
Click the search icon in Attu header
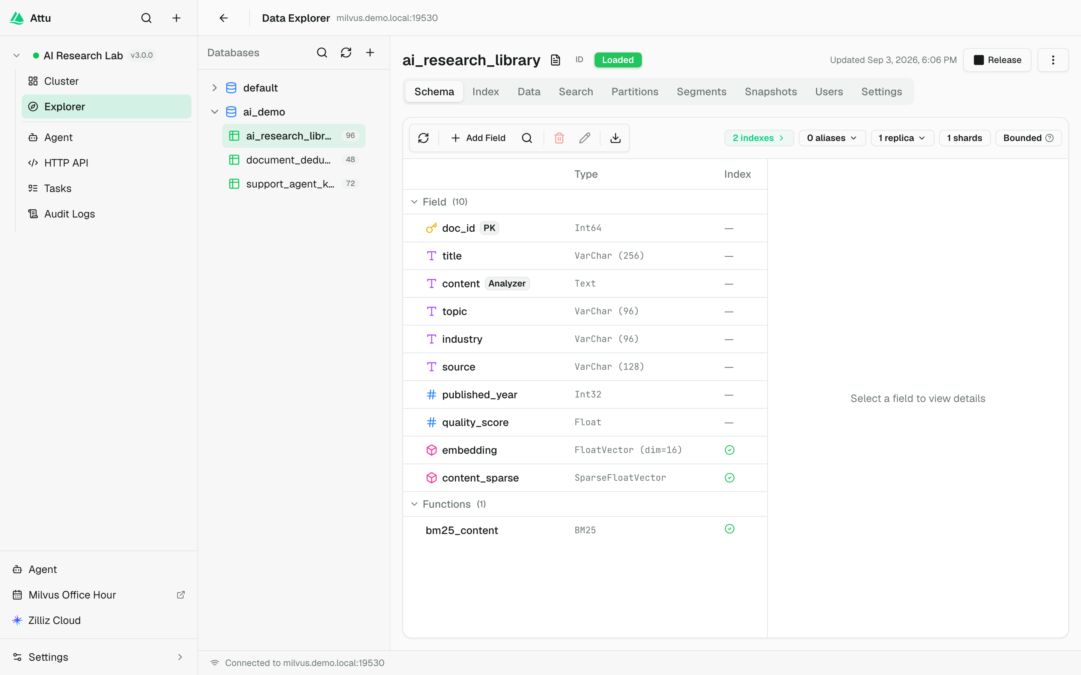point(146,18)
